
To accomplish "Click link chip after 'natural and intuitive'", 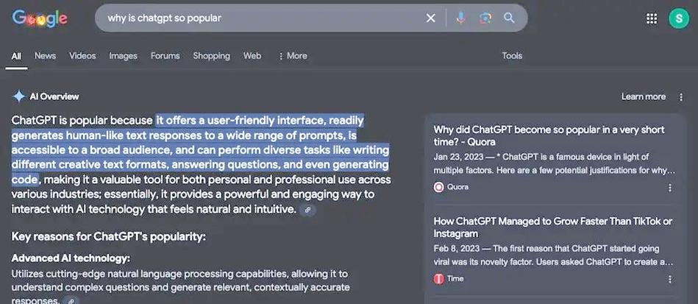I will point(307,209).
